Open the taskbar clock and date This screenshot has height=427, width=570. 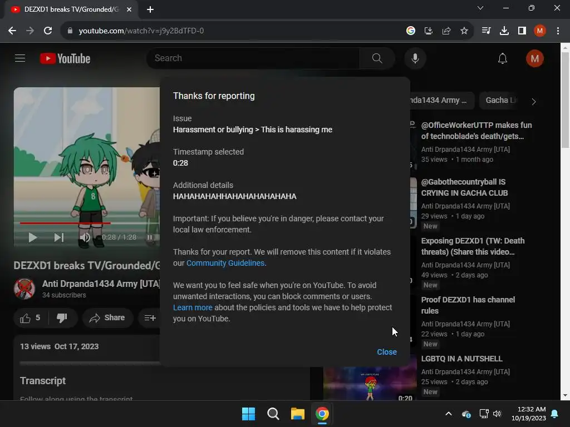pos(529,414)
